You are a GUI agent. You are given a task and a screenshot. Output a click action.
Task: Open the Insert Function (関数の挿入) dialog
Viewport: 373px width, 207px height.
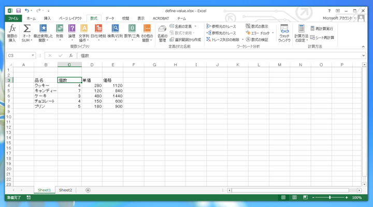point(12,33)
